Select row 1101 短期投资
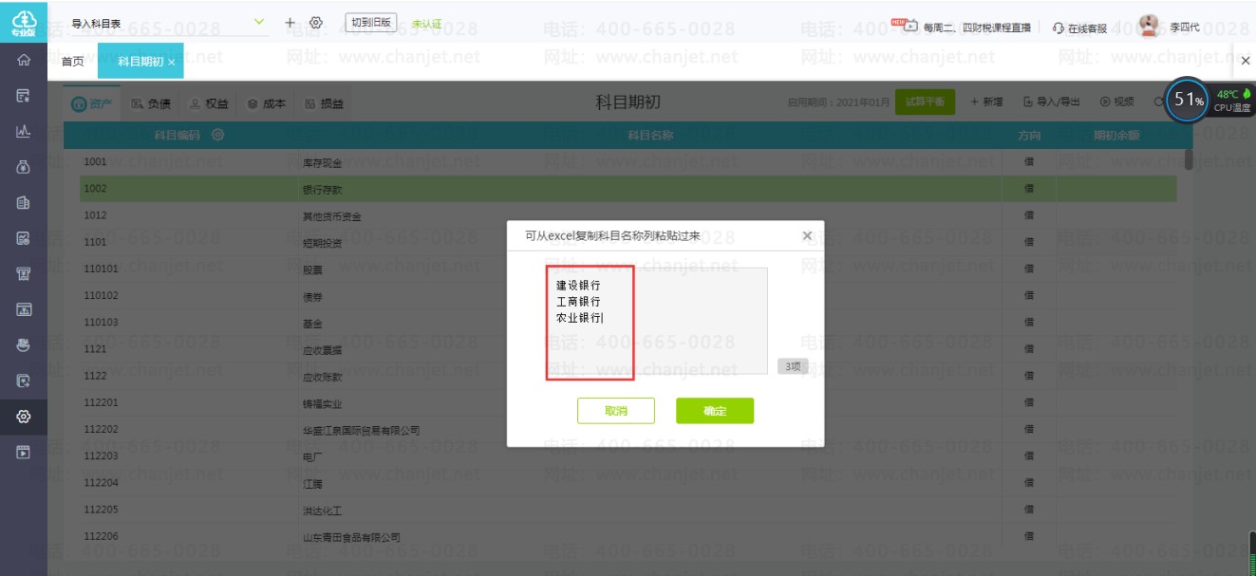1256x576 pixels. pos(628,242)
